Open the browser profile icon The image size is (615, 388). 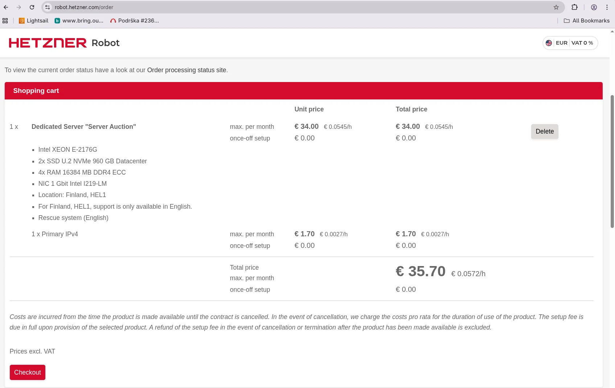pyautogui.click(x=594, y=7)
